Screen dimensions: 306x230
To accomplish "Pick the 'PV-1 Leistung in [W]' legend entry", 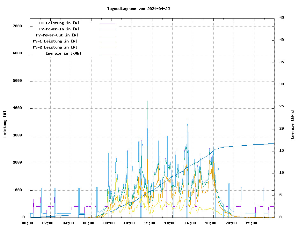I will (x=55, y=41).
